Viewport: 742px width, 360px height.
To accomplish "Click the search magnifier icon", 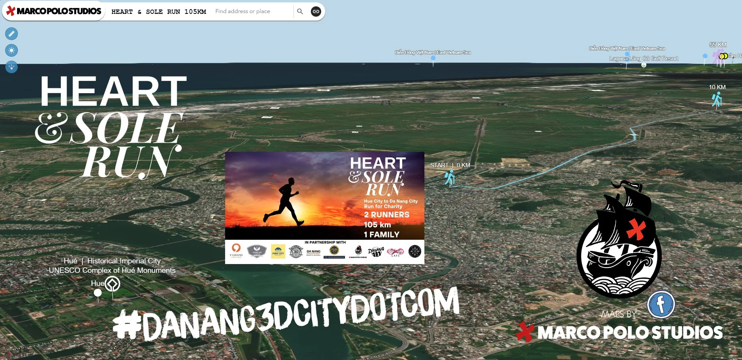I will (x=300, y=11).
